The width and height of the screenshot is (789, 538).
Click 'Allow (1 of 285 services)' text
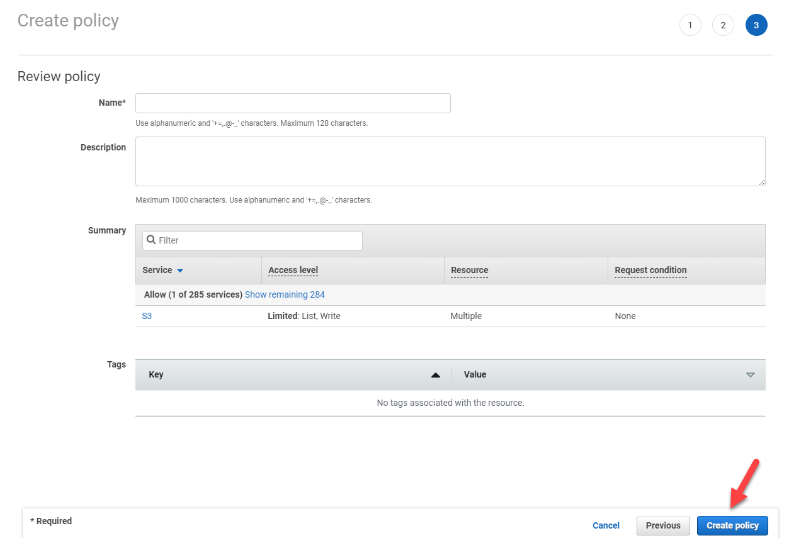[x=193, y=294]
